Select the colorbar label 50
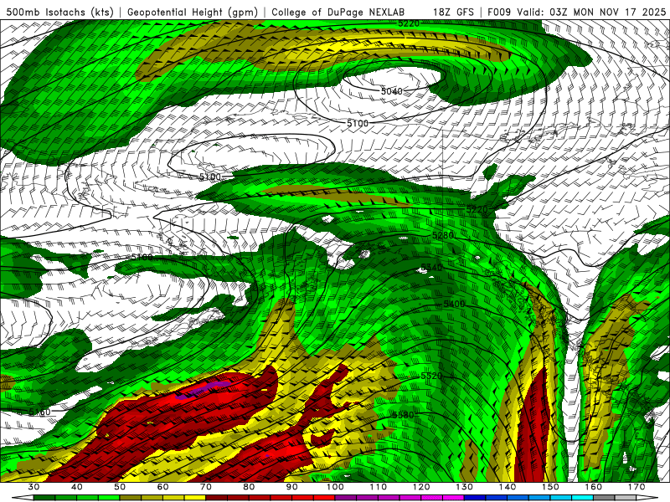This screenshot has height=502, width=670. pos(120,487)
